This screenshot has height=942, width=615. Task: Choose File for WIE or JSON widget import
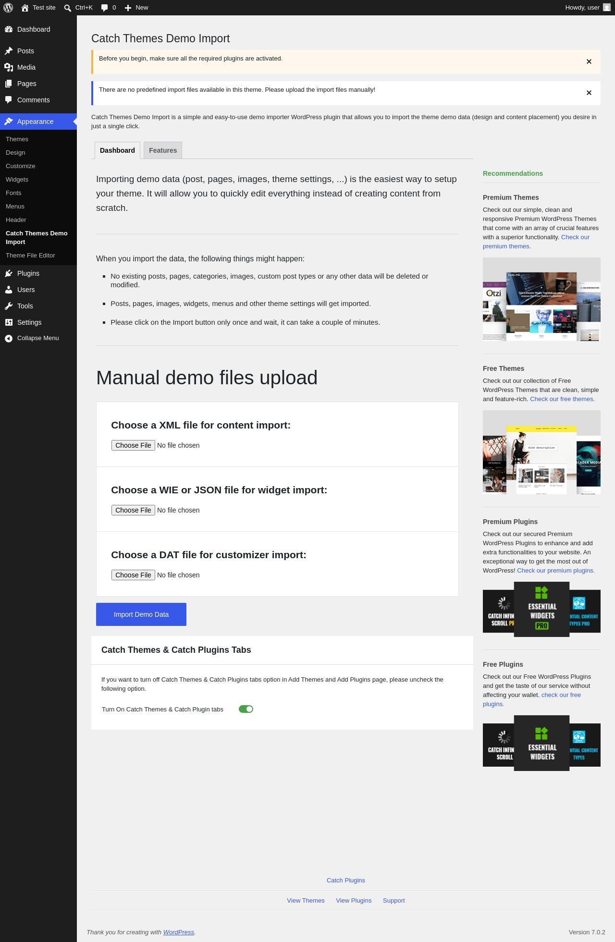133,510
